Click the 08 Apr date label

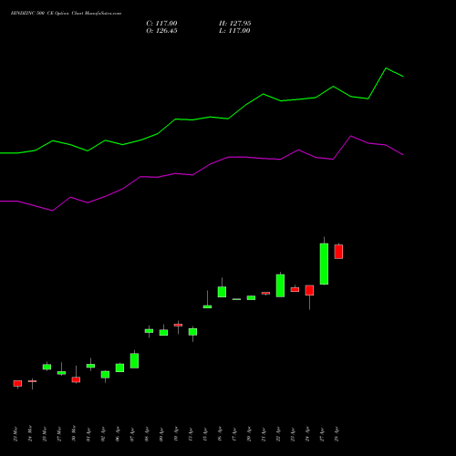[x=147, y=434]
